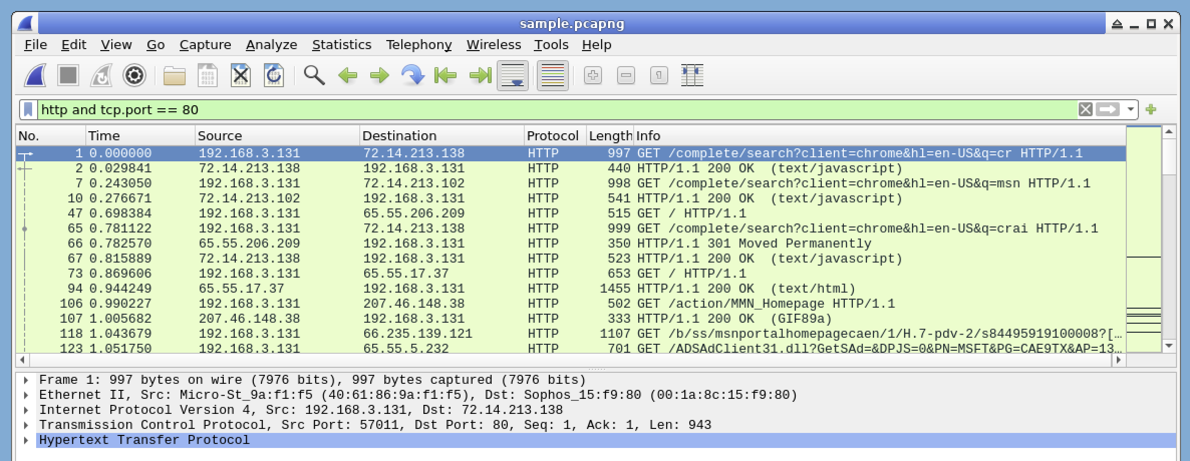Click the packet list horizontal scrollbar

pyautogui.click(x=571, y=360)
